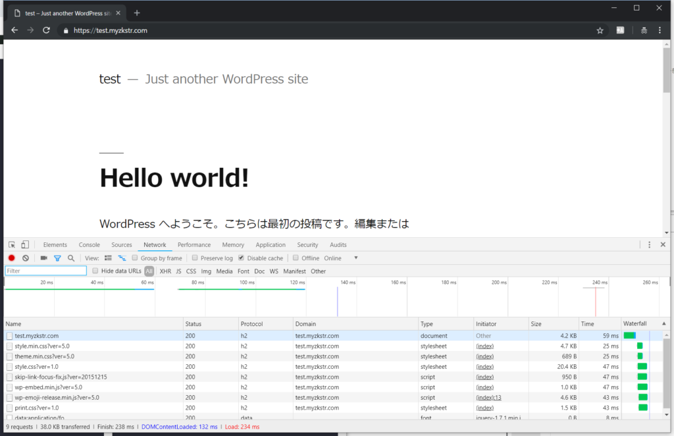This screenshot has width=674, height=436.
Task: Click capture screenshots camera icon
Action: [x=44, y=258]
